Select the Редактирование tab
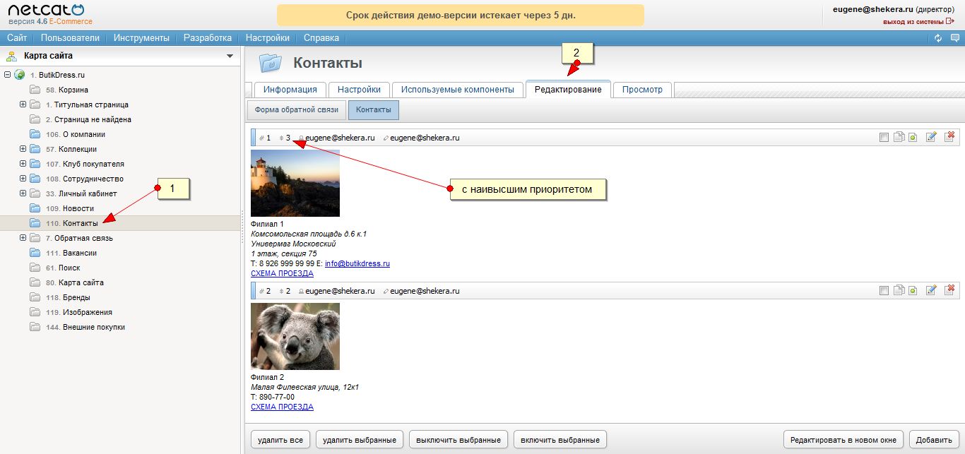965x454 pixels. pos(568,90)
